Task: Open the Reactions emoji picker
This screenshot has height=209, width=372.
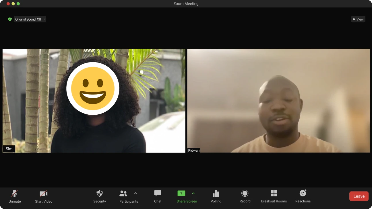Action: click(303, 196)
